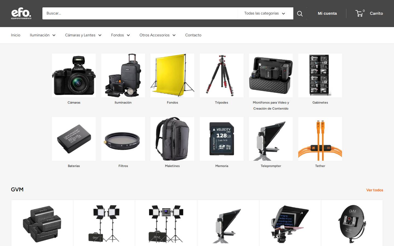This screenshot has height=246, width=394.
Task: Open GVM teleprompter with blue text screen
Action: (x=290, y=224)
